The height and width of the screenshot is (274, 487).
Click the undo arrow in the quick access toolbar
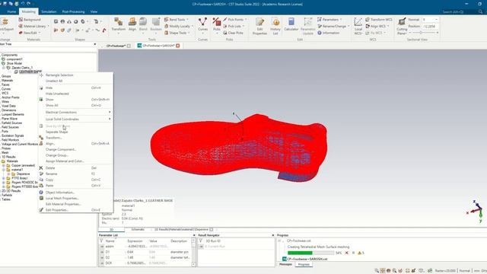point(23,4)
